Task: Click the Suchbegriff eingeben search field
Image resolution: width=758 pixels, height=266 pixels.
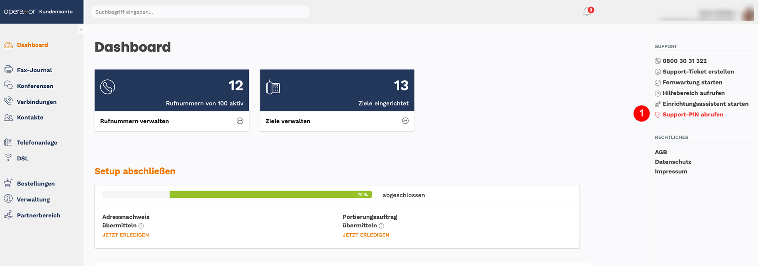Action: coord(200,12)
